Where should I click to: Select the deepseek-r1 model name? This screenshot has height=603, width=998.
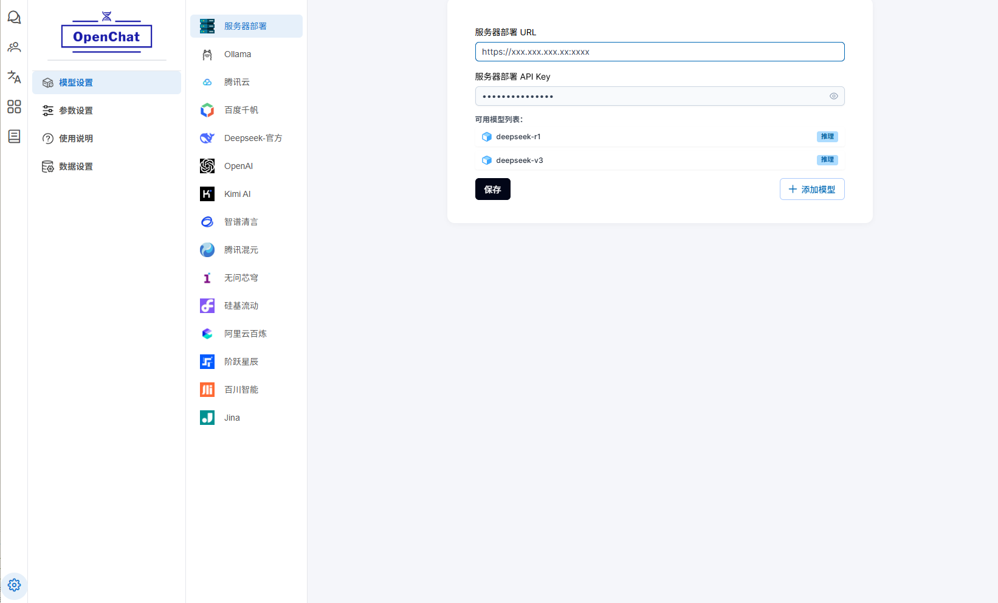click(x=518, y=137)
